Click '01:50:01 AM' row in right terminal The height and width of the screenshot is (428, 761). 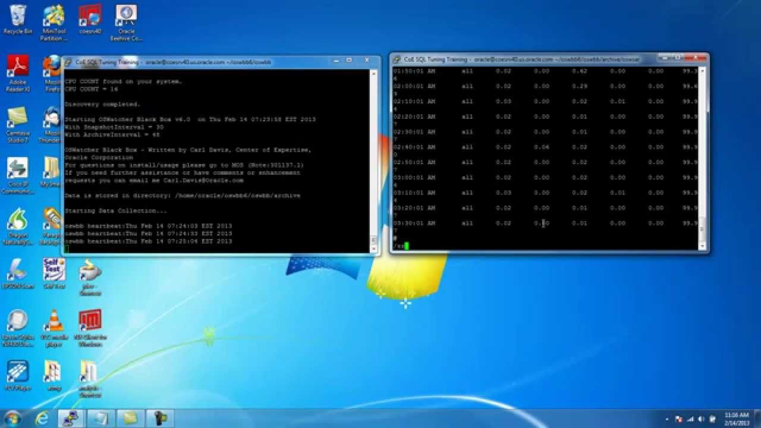pyautogui.click(x=546, y=71)
